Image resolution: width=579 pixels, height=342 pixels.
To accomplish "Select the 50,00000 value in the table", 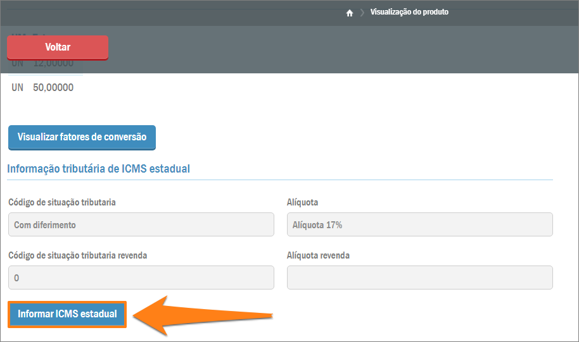I will coord(53,87).
